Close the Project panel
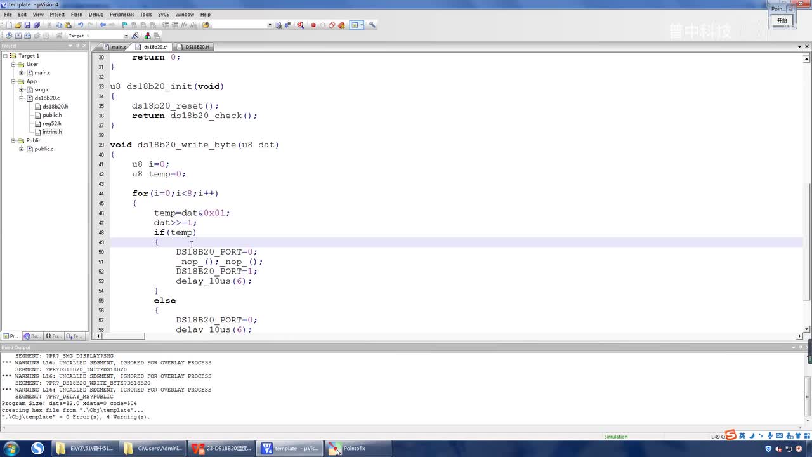 [x=86, y=46]
